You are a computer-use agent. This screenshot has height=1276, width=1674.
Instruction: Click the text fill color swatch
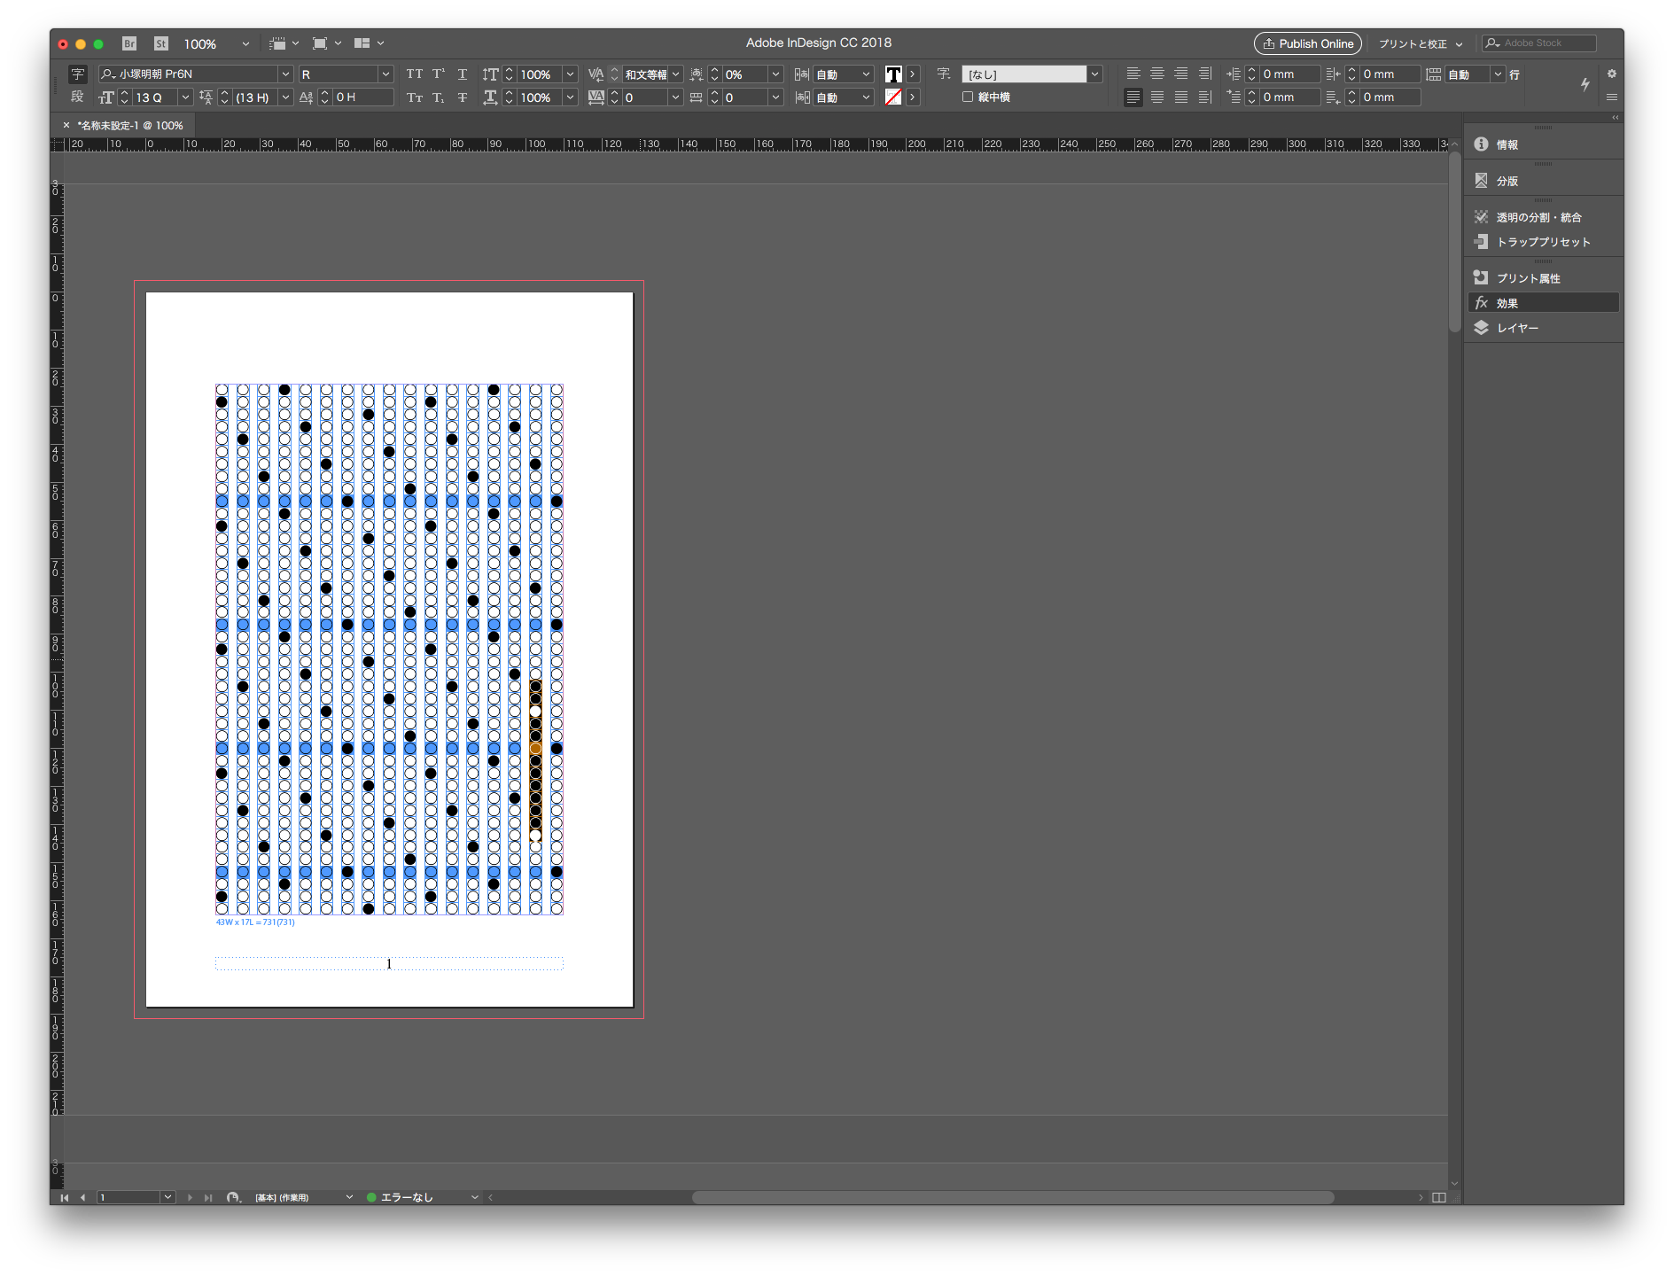point(893,74)
